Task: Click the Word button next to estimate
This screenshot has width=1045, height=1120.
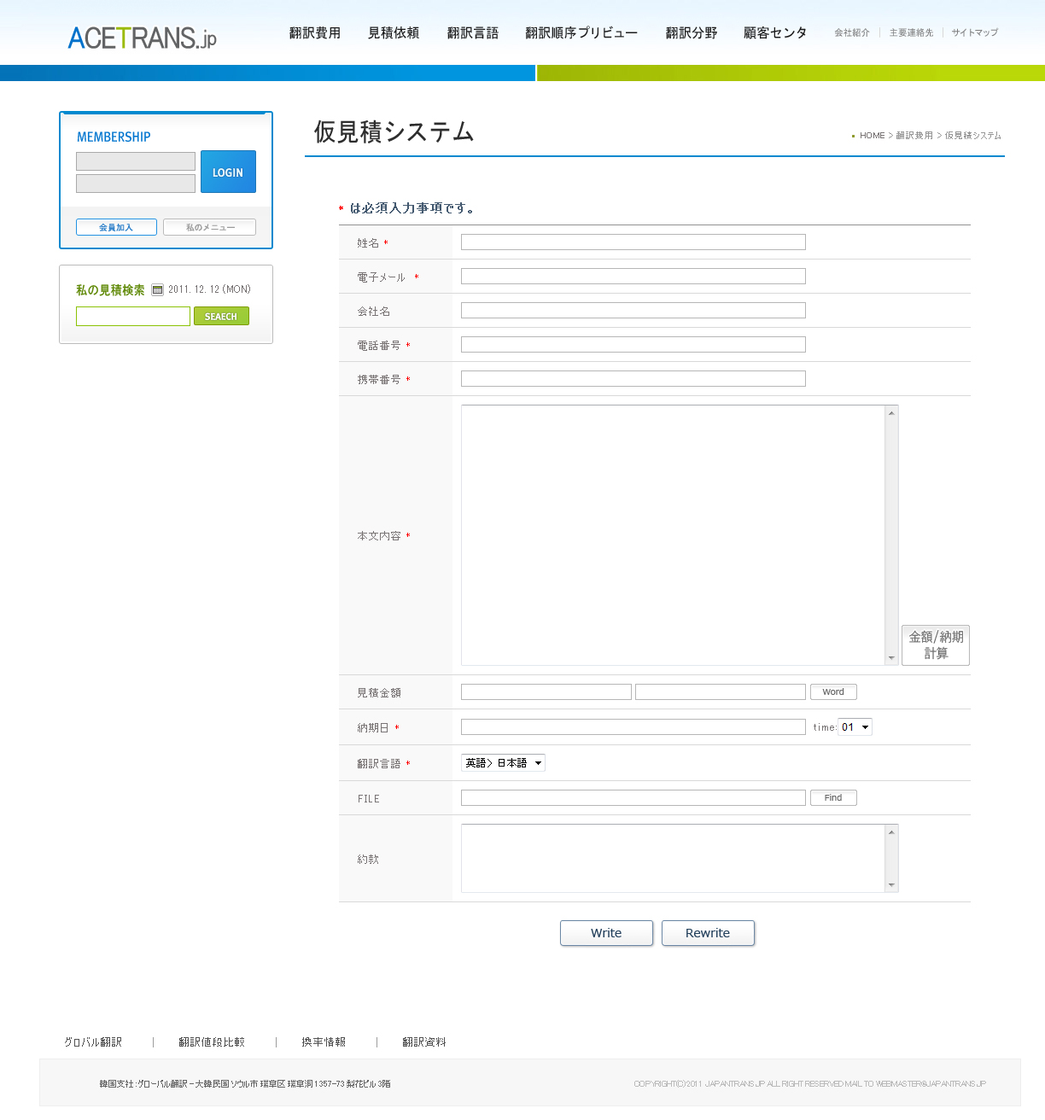Action: tap(833, 692)
